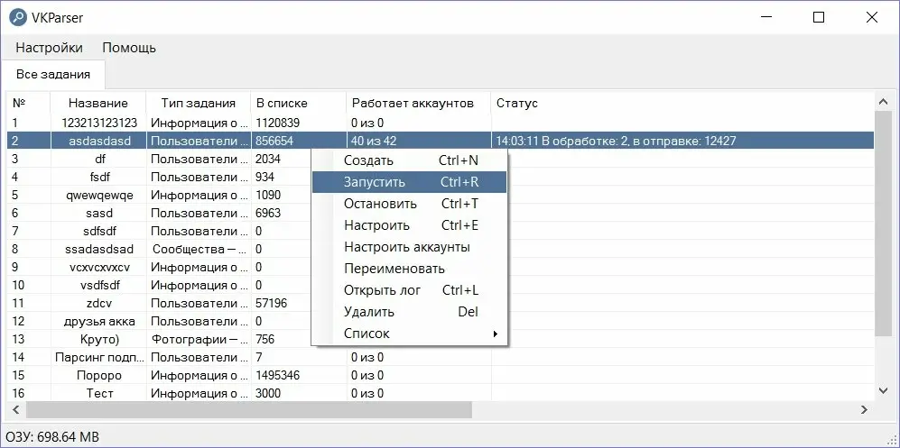Click the horizontal scrollbar right arrow

pyautogui.click(x=864, y=409)
